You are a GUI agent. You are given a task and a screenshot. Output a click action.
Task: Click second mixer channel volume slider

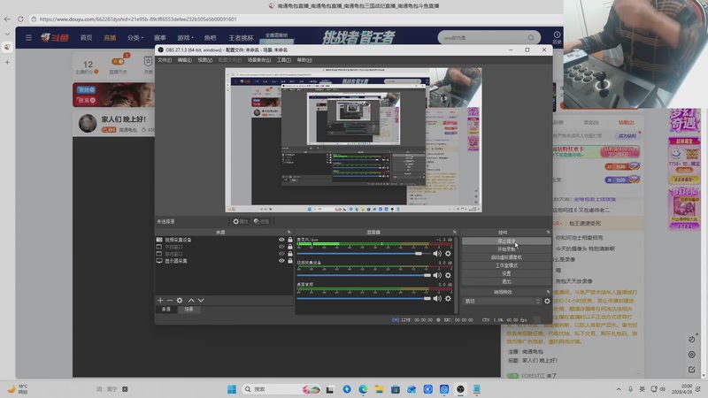364,275
